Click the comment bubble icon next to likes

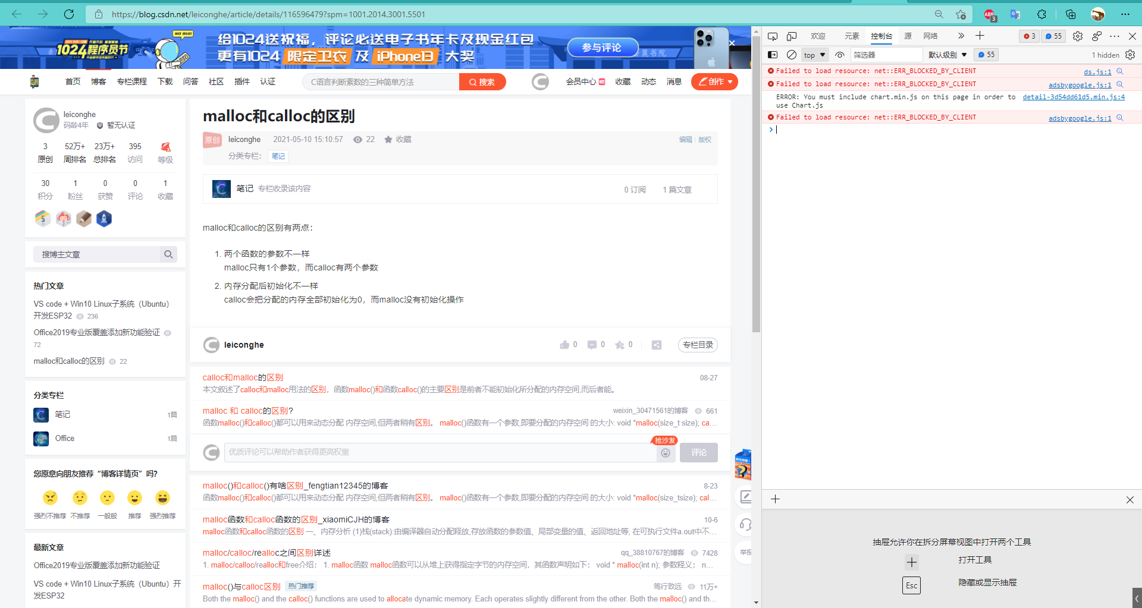tap(592, 344)
